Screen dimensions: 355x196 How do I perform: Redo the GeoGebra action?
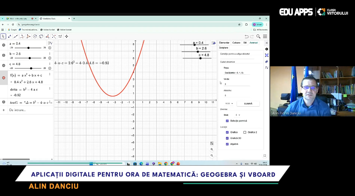[252, 36]
